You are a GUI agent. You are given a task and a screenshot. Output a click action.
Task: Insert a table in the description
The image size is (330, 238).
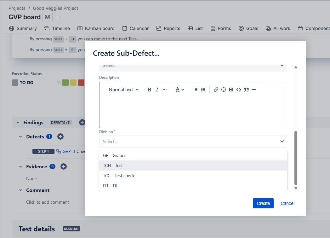coord(231,90)
